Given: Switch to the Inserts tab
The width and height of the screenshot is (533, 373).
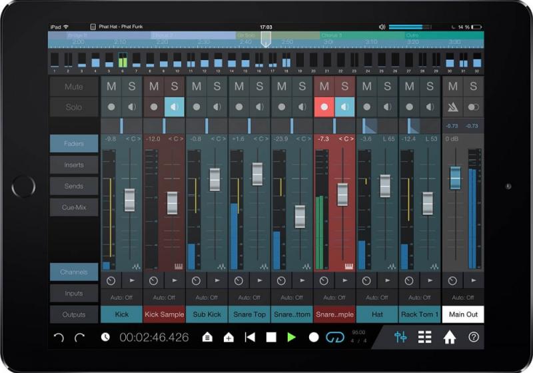Looking at the screenshot, I should point(74,165).
